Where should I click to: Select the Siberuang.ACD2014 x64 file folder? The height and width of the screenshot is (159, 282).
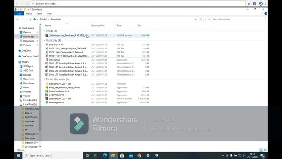click(97, 84)
